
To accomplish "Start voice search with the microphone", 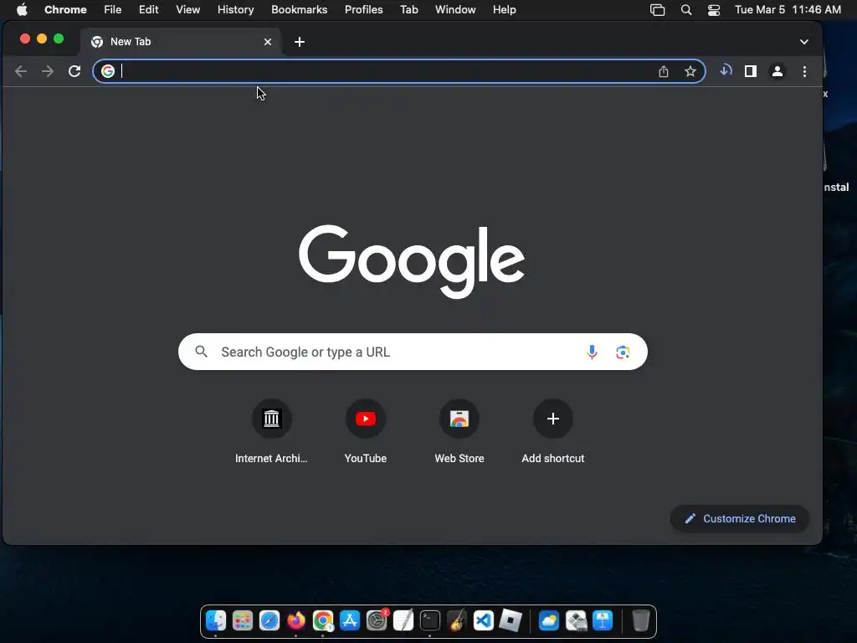I will click(x=592, y=352).
